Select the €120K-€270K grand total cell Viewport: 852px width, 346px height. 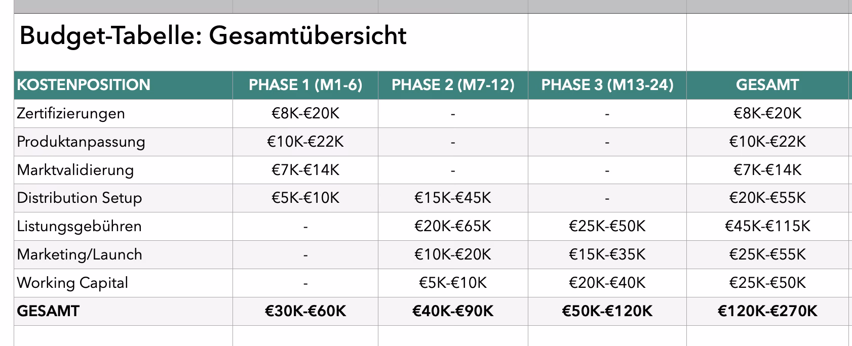pyautogui.click(x=767, y=311)
